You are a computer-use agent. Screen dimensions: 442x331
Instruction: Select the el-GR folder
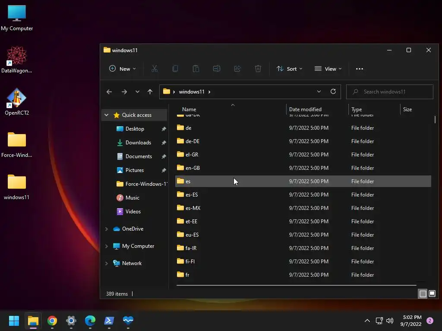tap(303, 155)
